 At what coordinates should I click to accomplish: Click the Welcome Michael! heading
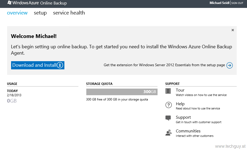coord(34,36)
